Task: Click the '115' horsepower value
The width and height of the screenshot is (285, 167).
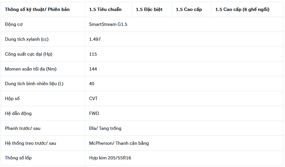Action: pyautogui.click(x=93, y=54)
